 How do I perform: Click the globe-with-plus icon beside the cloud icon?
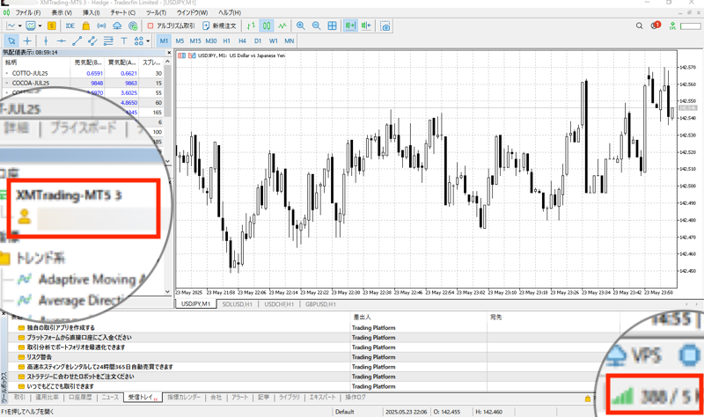tap(133, 26)
